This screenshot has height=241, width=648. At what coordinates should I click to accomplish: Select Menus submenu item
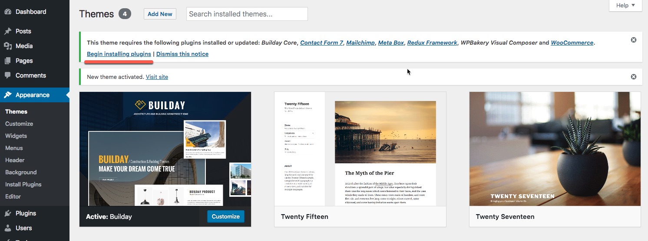pyautogui.click(x=14, y=148)
